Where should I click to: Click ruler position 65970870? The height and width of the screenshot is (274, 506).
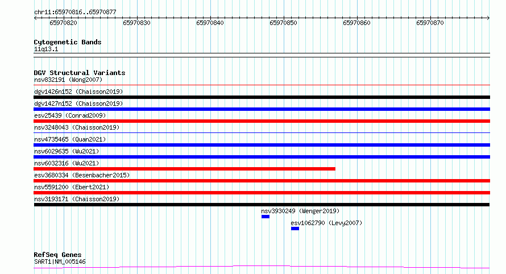(430, 23)
